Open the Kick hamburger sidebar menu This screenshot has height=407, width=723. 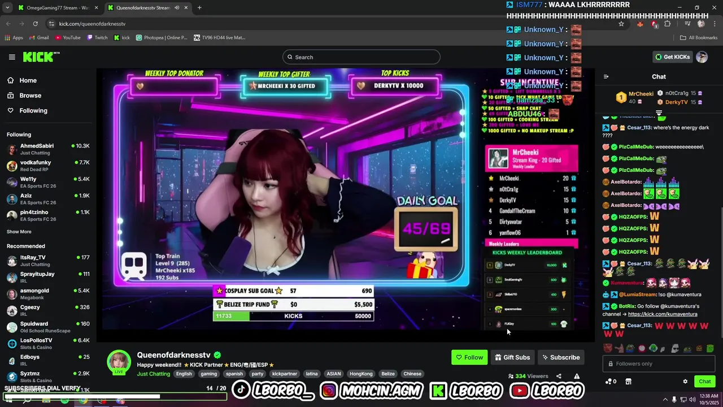pyautogui.click(x=12, y=57)
